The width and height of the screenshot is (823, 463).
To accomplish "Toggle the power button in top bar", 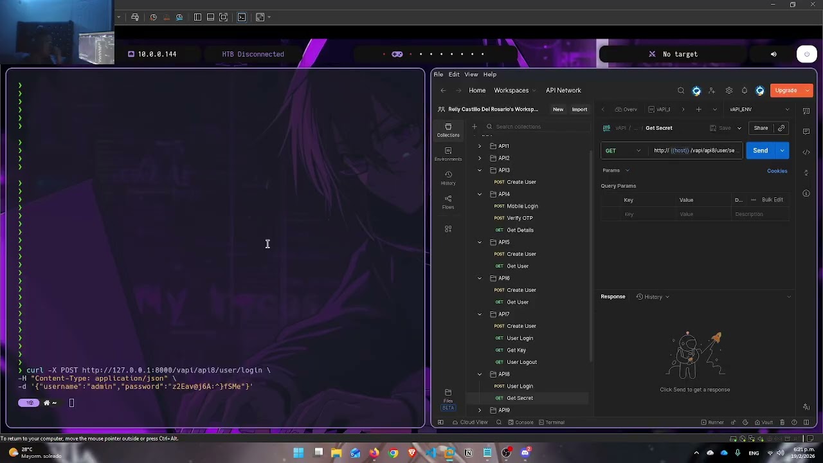I will [807, 54].
